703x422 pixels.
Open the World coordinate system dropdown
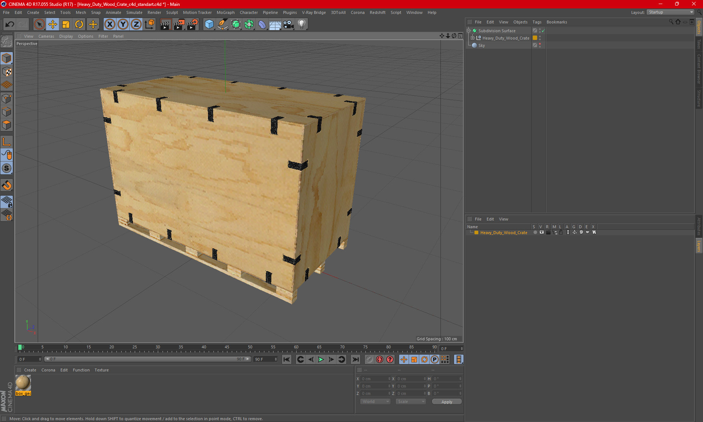pyautogui.click(x=375, y=401)
